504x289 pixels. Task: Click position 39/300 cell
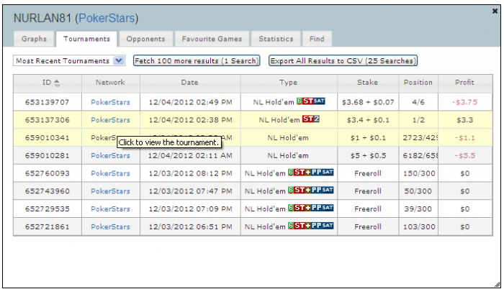click(x=418, y=209)
